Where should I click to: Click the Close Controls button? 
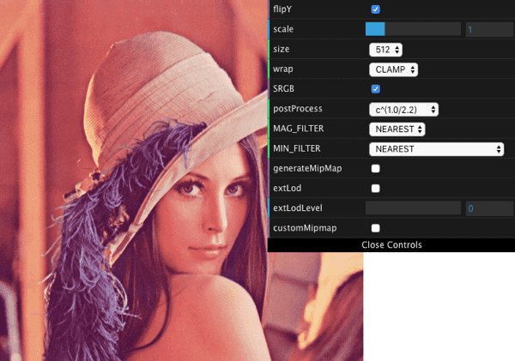click(x=391, y=245)
